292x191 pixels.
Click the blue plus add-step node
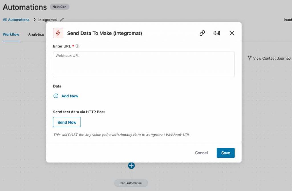coord(131,165)
